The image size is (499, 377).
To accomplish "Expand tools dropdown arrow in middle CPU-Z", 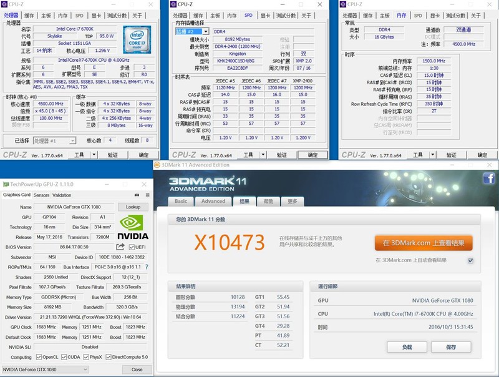I will pyautogui.click(x=263, y=155).
